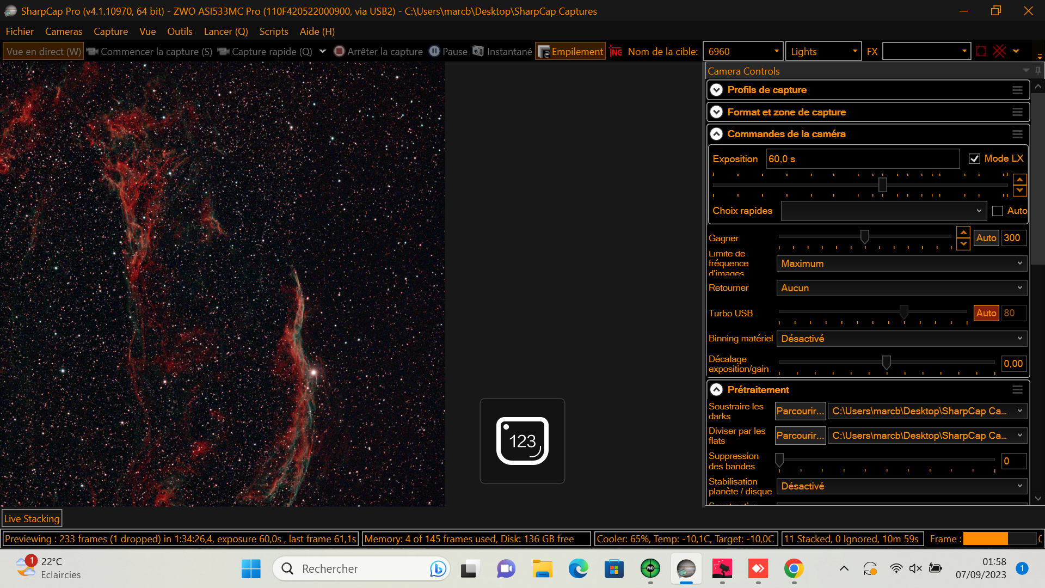The image size is (1045, 588).
Task: Open Microsoft Store from taskbar
Action: 614,568
